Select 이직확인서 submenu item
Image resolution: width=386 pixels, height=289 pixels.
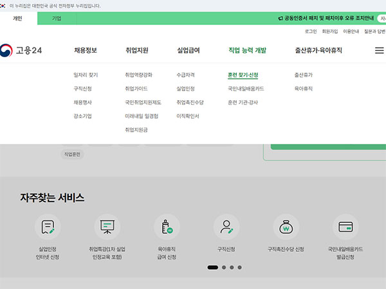coord(188,116)
